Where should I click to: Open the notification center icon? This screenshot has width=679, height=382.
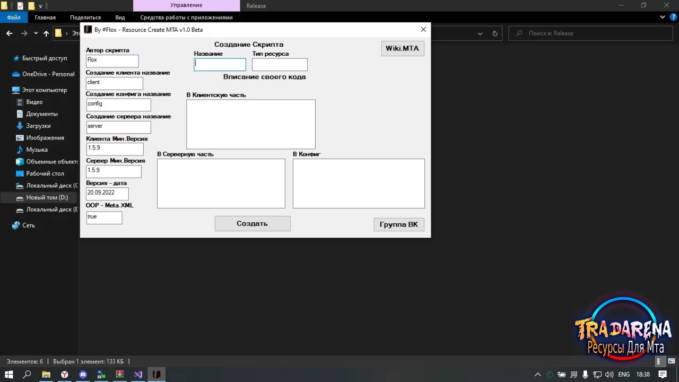point(663,374)
